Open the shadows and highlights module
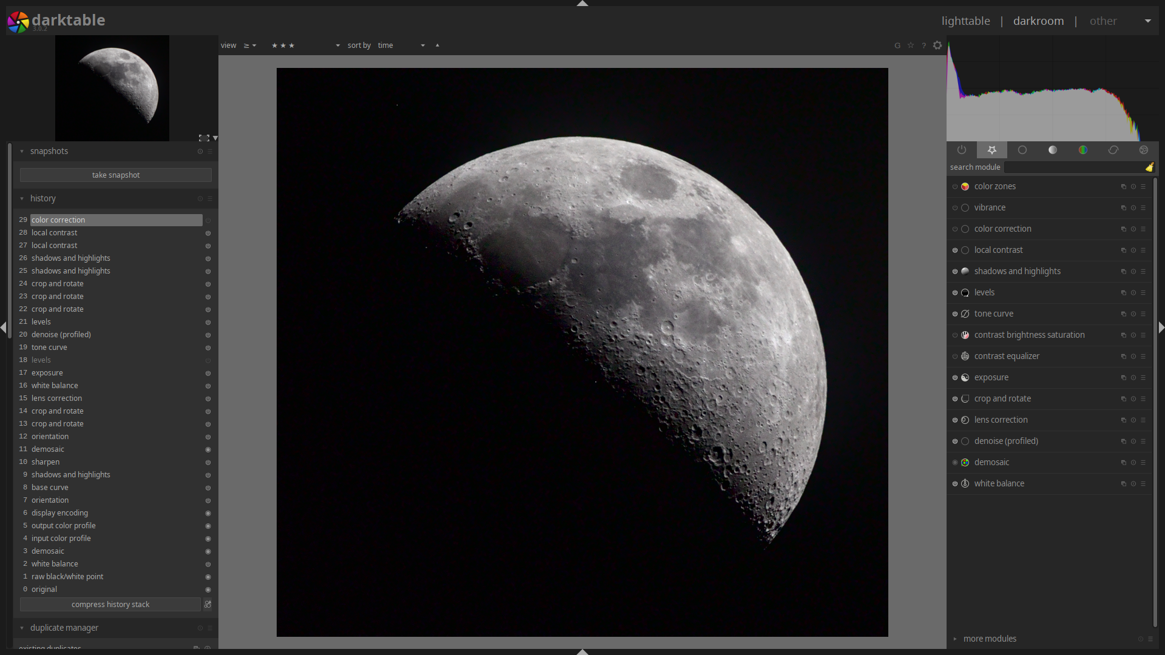1165x655 pixels. pos(1018,270)
